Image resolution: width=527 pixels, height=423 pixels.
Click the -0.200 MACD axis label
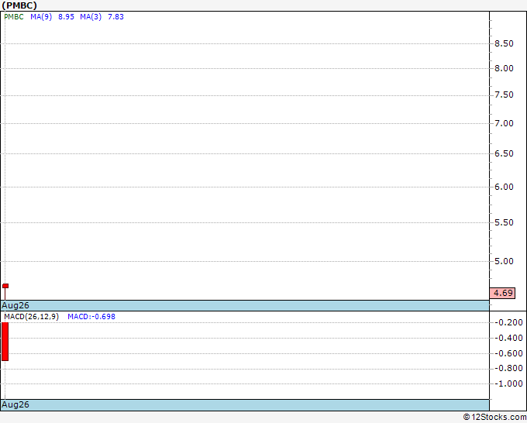(508, 322)
